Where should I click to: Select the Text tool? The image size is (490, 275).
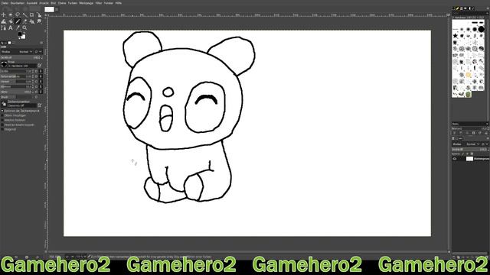(x=11, y=28)
